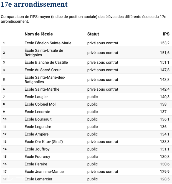
Task: Select the École Sainte-Marthe row
Action: (86, 89)
